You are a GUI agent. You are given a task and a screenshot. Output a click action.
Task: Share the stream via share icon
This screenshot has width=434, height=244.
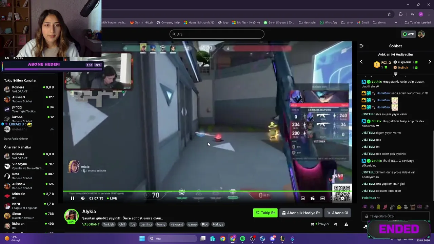click(x=335, y=224)
